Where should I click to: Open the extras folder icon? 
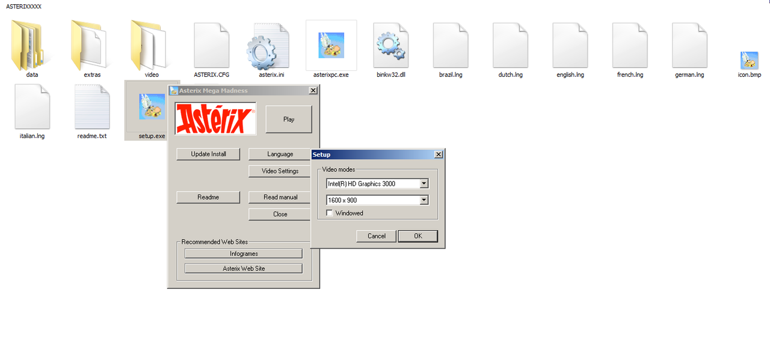pyautogui.click(x=88, y=45)
